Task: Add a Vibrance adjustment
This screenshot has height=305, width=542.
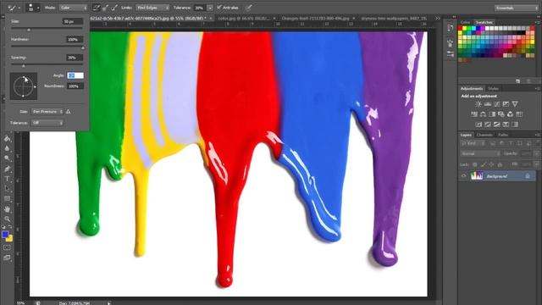Action: [515, 103]
